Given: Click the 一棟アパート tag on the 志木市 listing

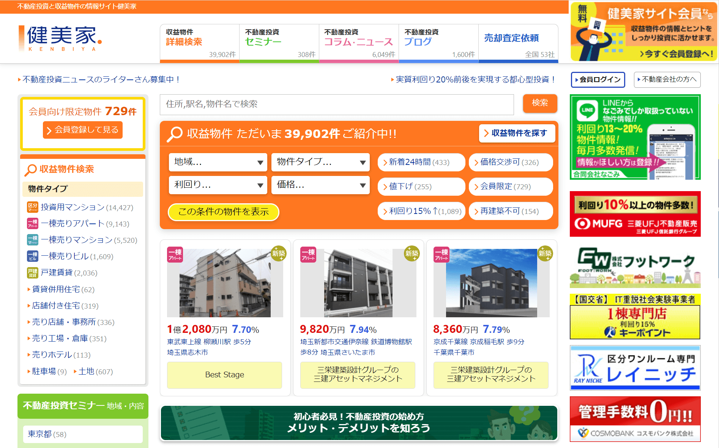Looking at the screenshot, I should 175,255.
